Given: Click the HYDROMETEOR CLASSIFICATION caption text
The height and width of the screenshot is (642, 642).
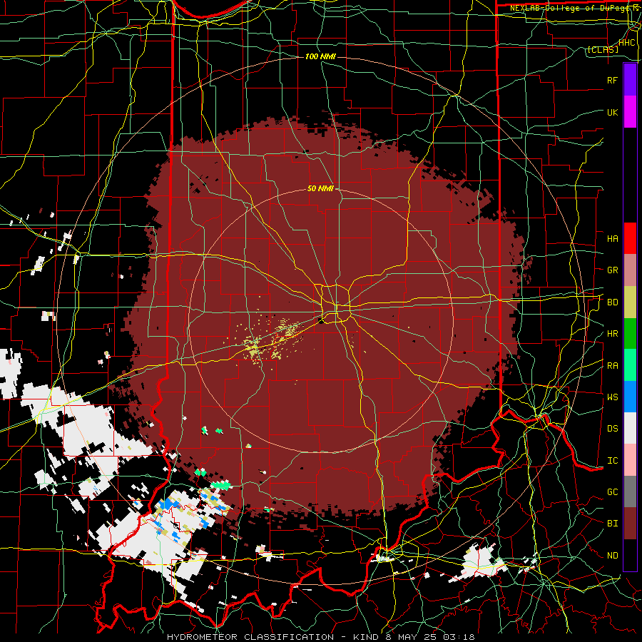Looking at the screenshot, I should (250, 637).
